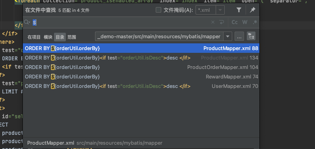Image resolution: width=315 pixels, height=149 pixels.
Task: Toggle regex .* search option
Action: point(255,22)
